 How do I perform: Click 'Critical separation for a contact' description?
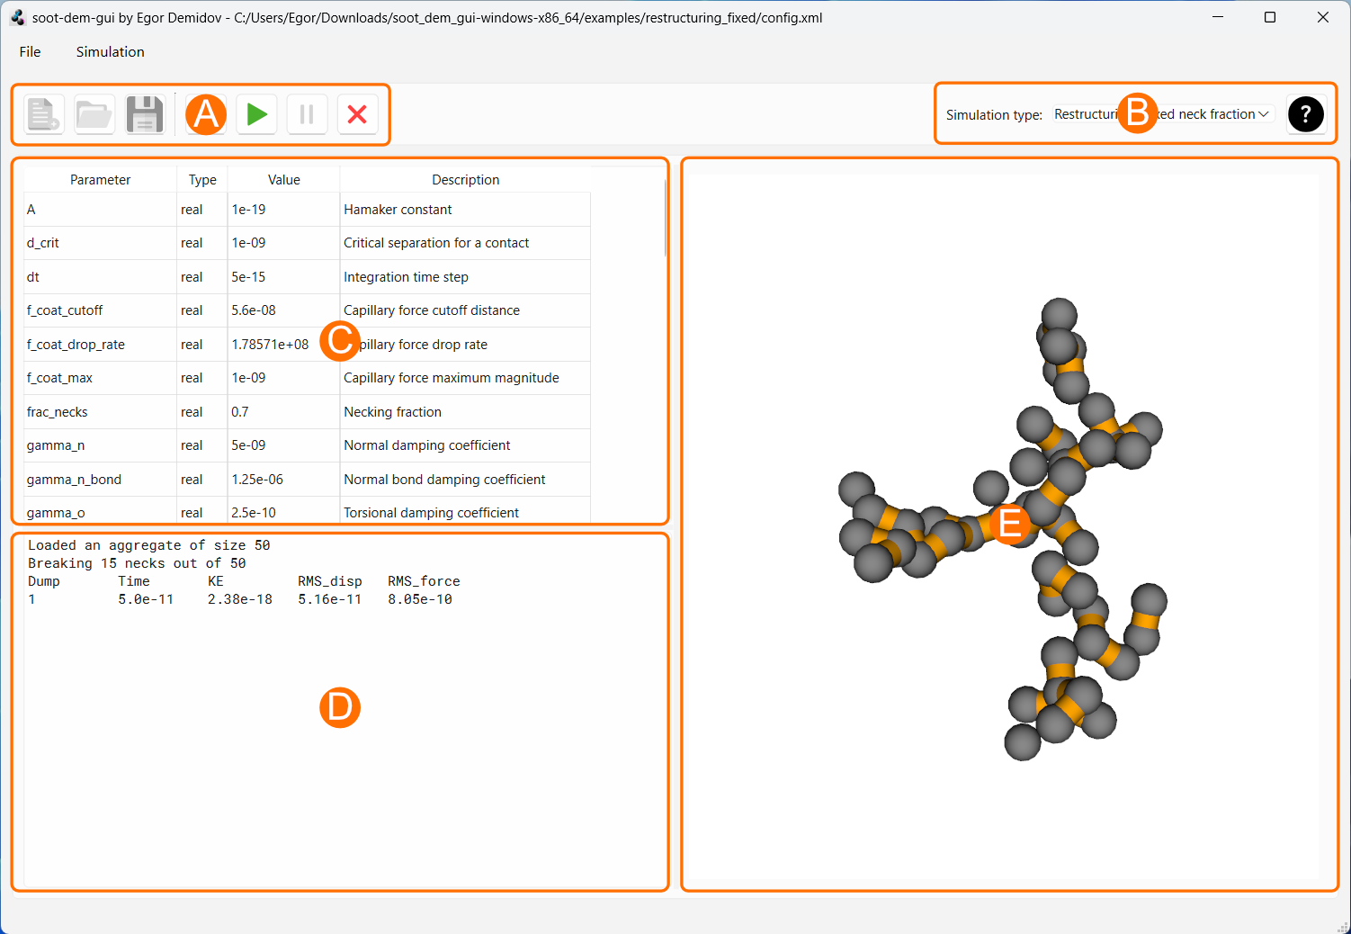tap(465, 243)
